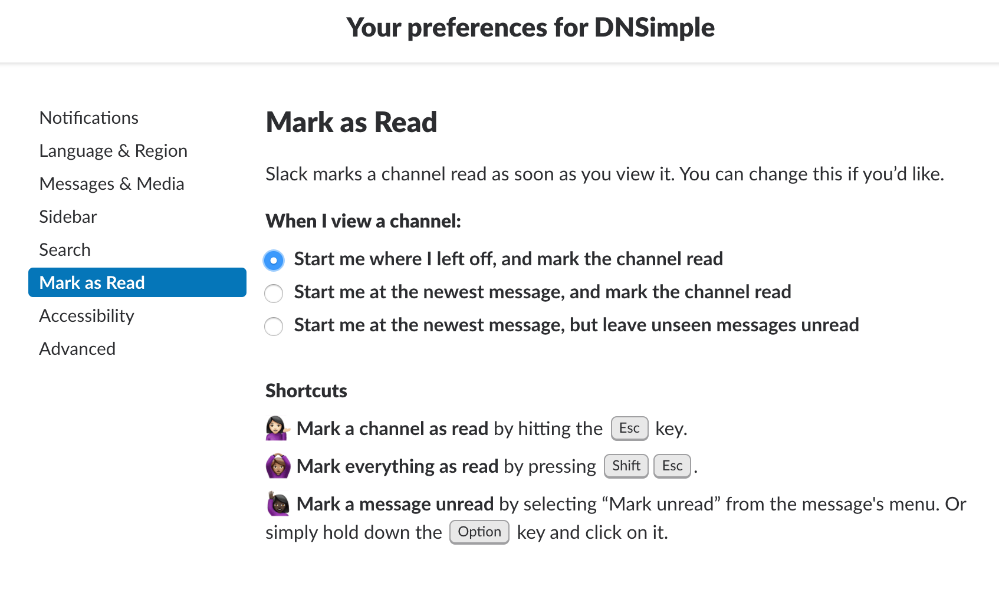Choose 'newest message, and mark the channel read'
Image resolution: width=999 pixels, height=593 pixels.
[x=274, y=293]
